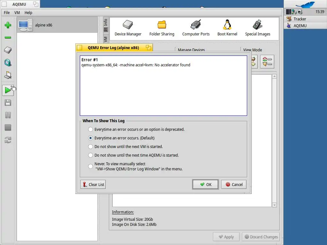Click the Deskbar clock showing 15:39
The width and height of the screenshot is (327, 245).
320,12
